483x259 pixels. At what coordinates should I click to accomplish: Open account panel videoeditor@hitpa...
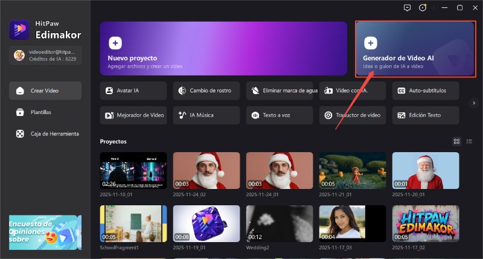(45, 56)
